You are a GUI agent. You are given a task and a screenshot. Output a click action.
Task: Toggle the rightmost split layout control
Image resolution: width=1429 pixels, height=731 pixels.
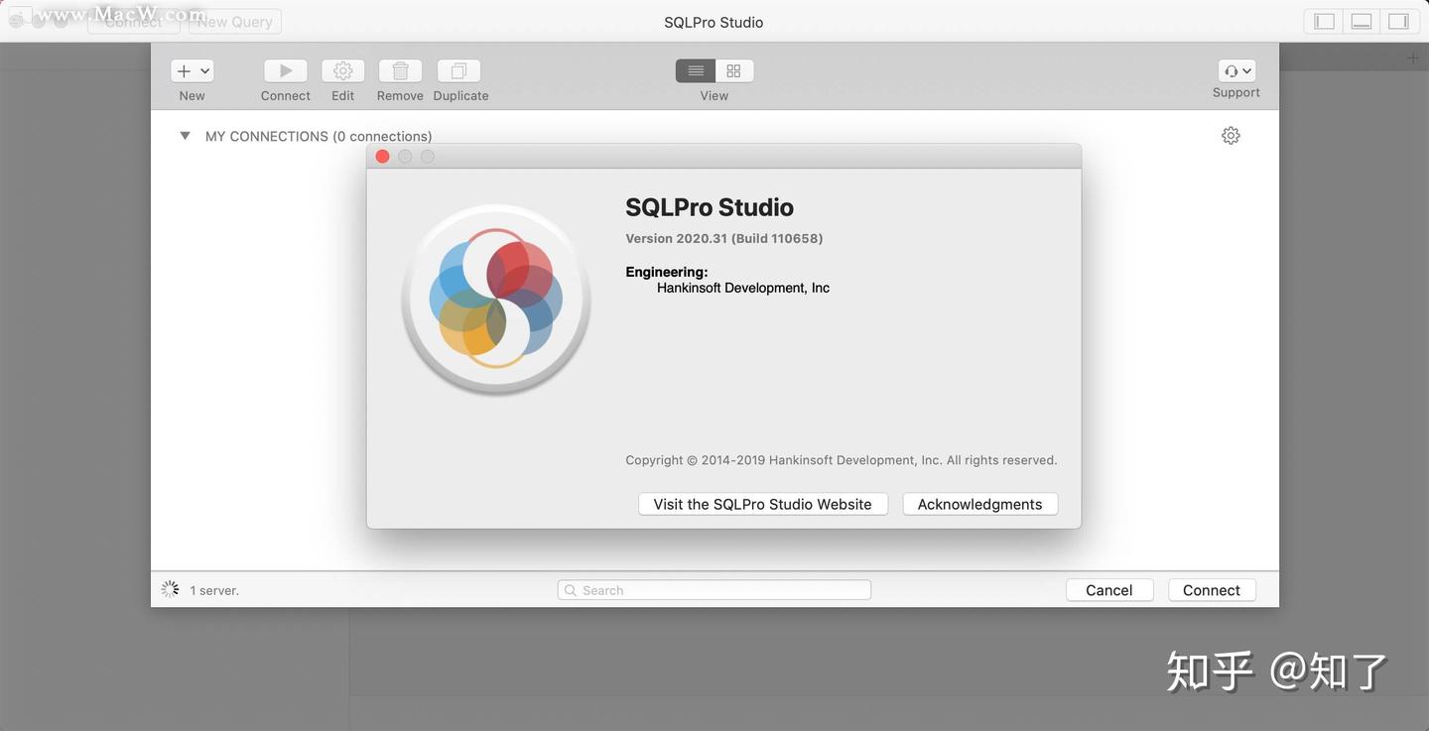pyautogui.click(x=1397, y=20)
